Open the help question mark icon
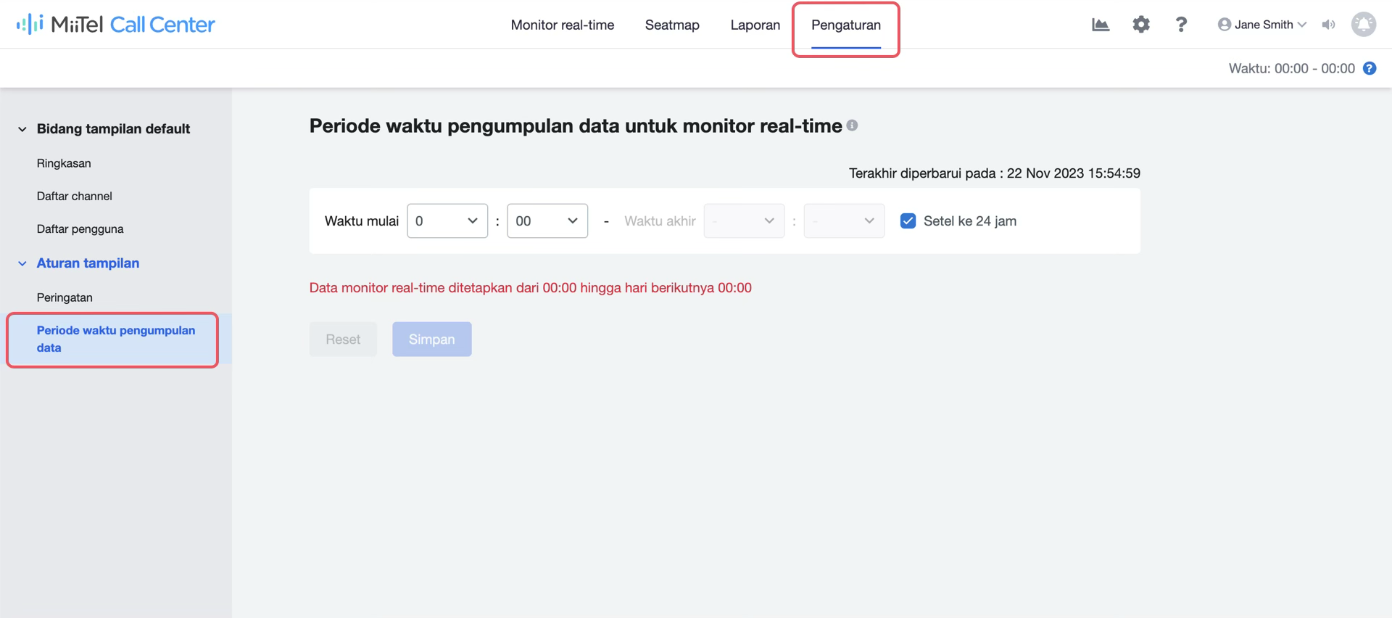The image size is (1392, 618). [x=1181, y=25]
